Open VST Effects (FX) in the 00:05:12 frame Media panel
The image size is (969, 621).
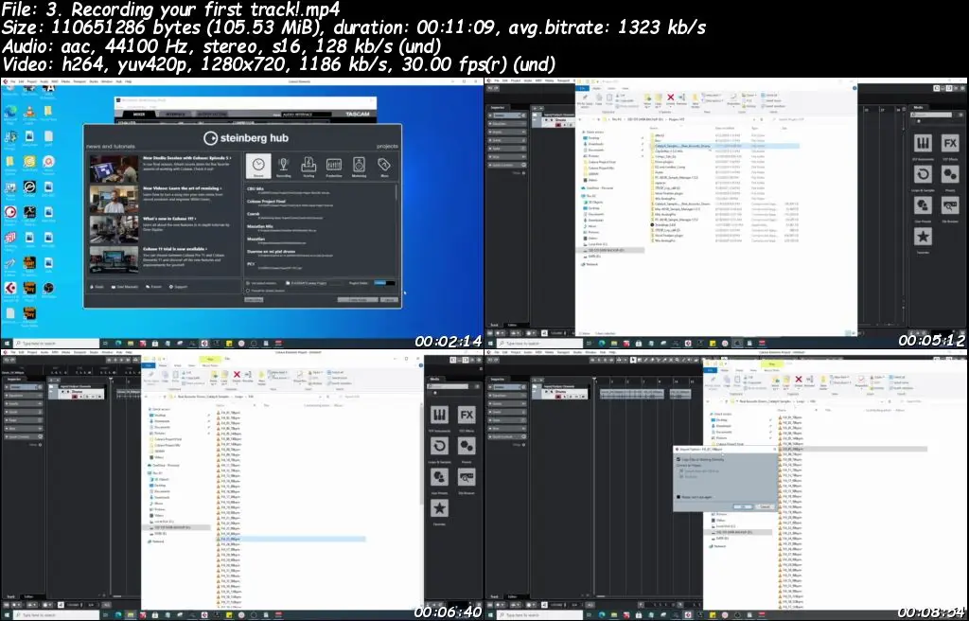pyautogui.click(x=950, y=144)
